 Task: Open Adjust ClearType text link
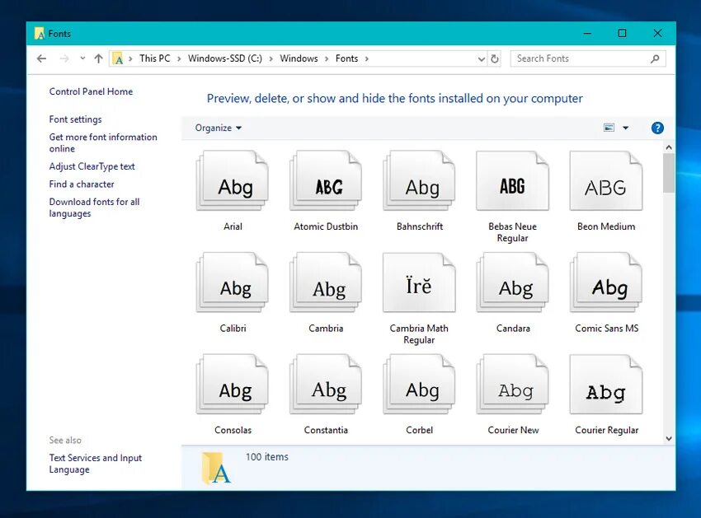(92, 166)
